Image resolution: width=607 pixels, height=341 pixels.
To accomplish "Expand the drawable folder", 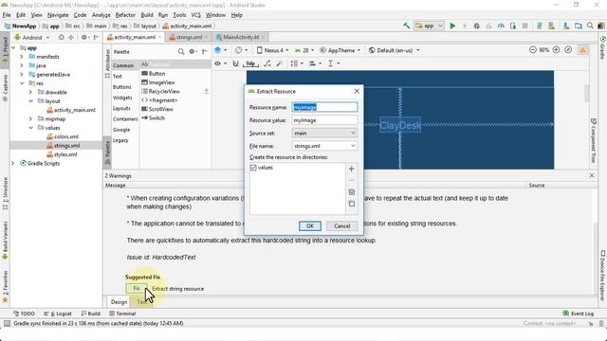I will [30, 92].
